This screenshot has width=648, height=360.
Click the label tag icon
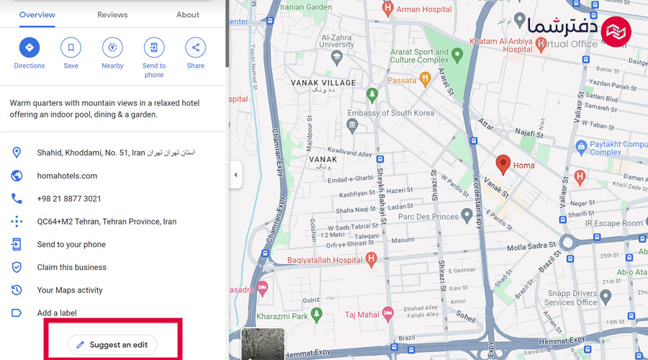pyautogui.click(x=17, y=313)
